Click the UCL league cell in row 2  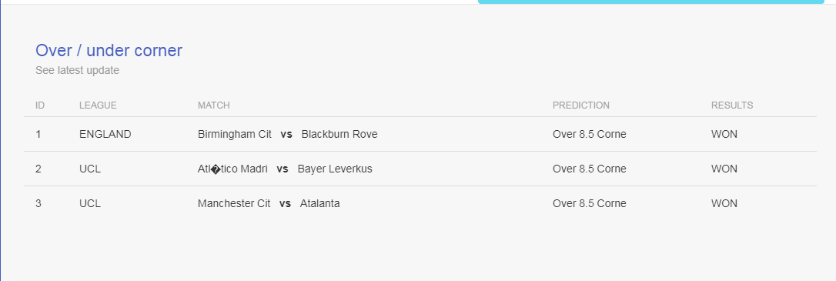(90, 169)
